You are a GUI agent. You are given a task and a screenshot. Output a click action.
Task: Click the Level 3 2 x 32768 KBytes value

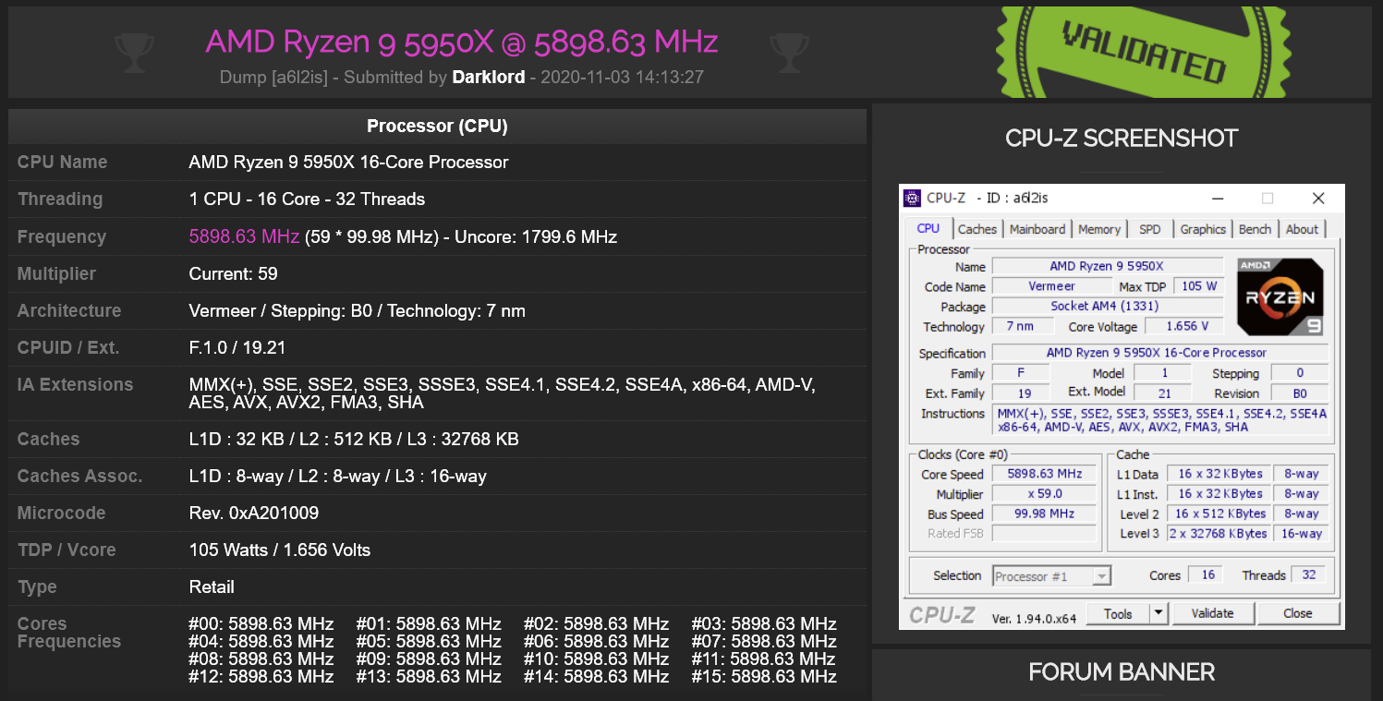(1219, 533)
